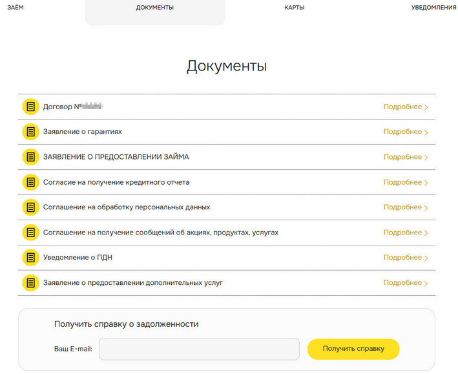458x374 pixels.
Task: Go to the УВЕДОМЛЕНИЯ tab
Action: click(433, 8)
